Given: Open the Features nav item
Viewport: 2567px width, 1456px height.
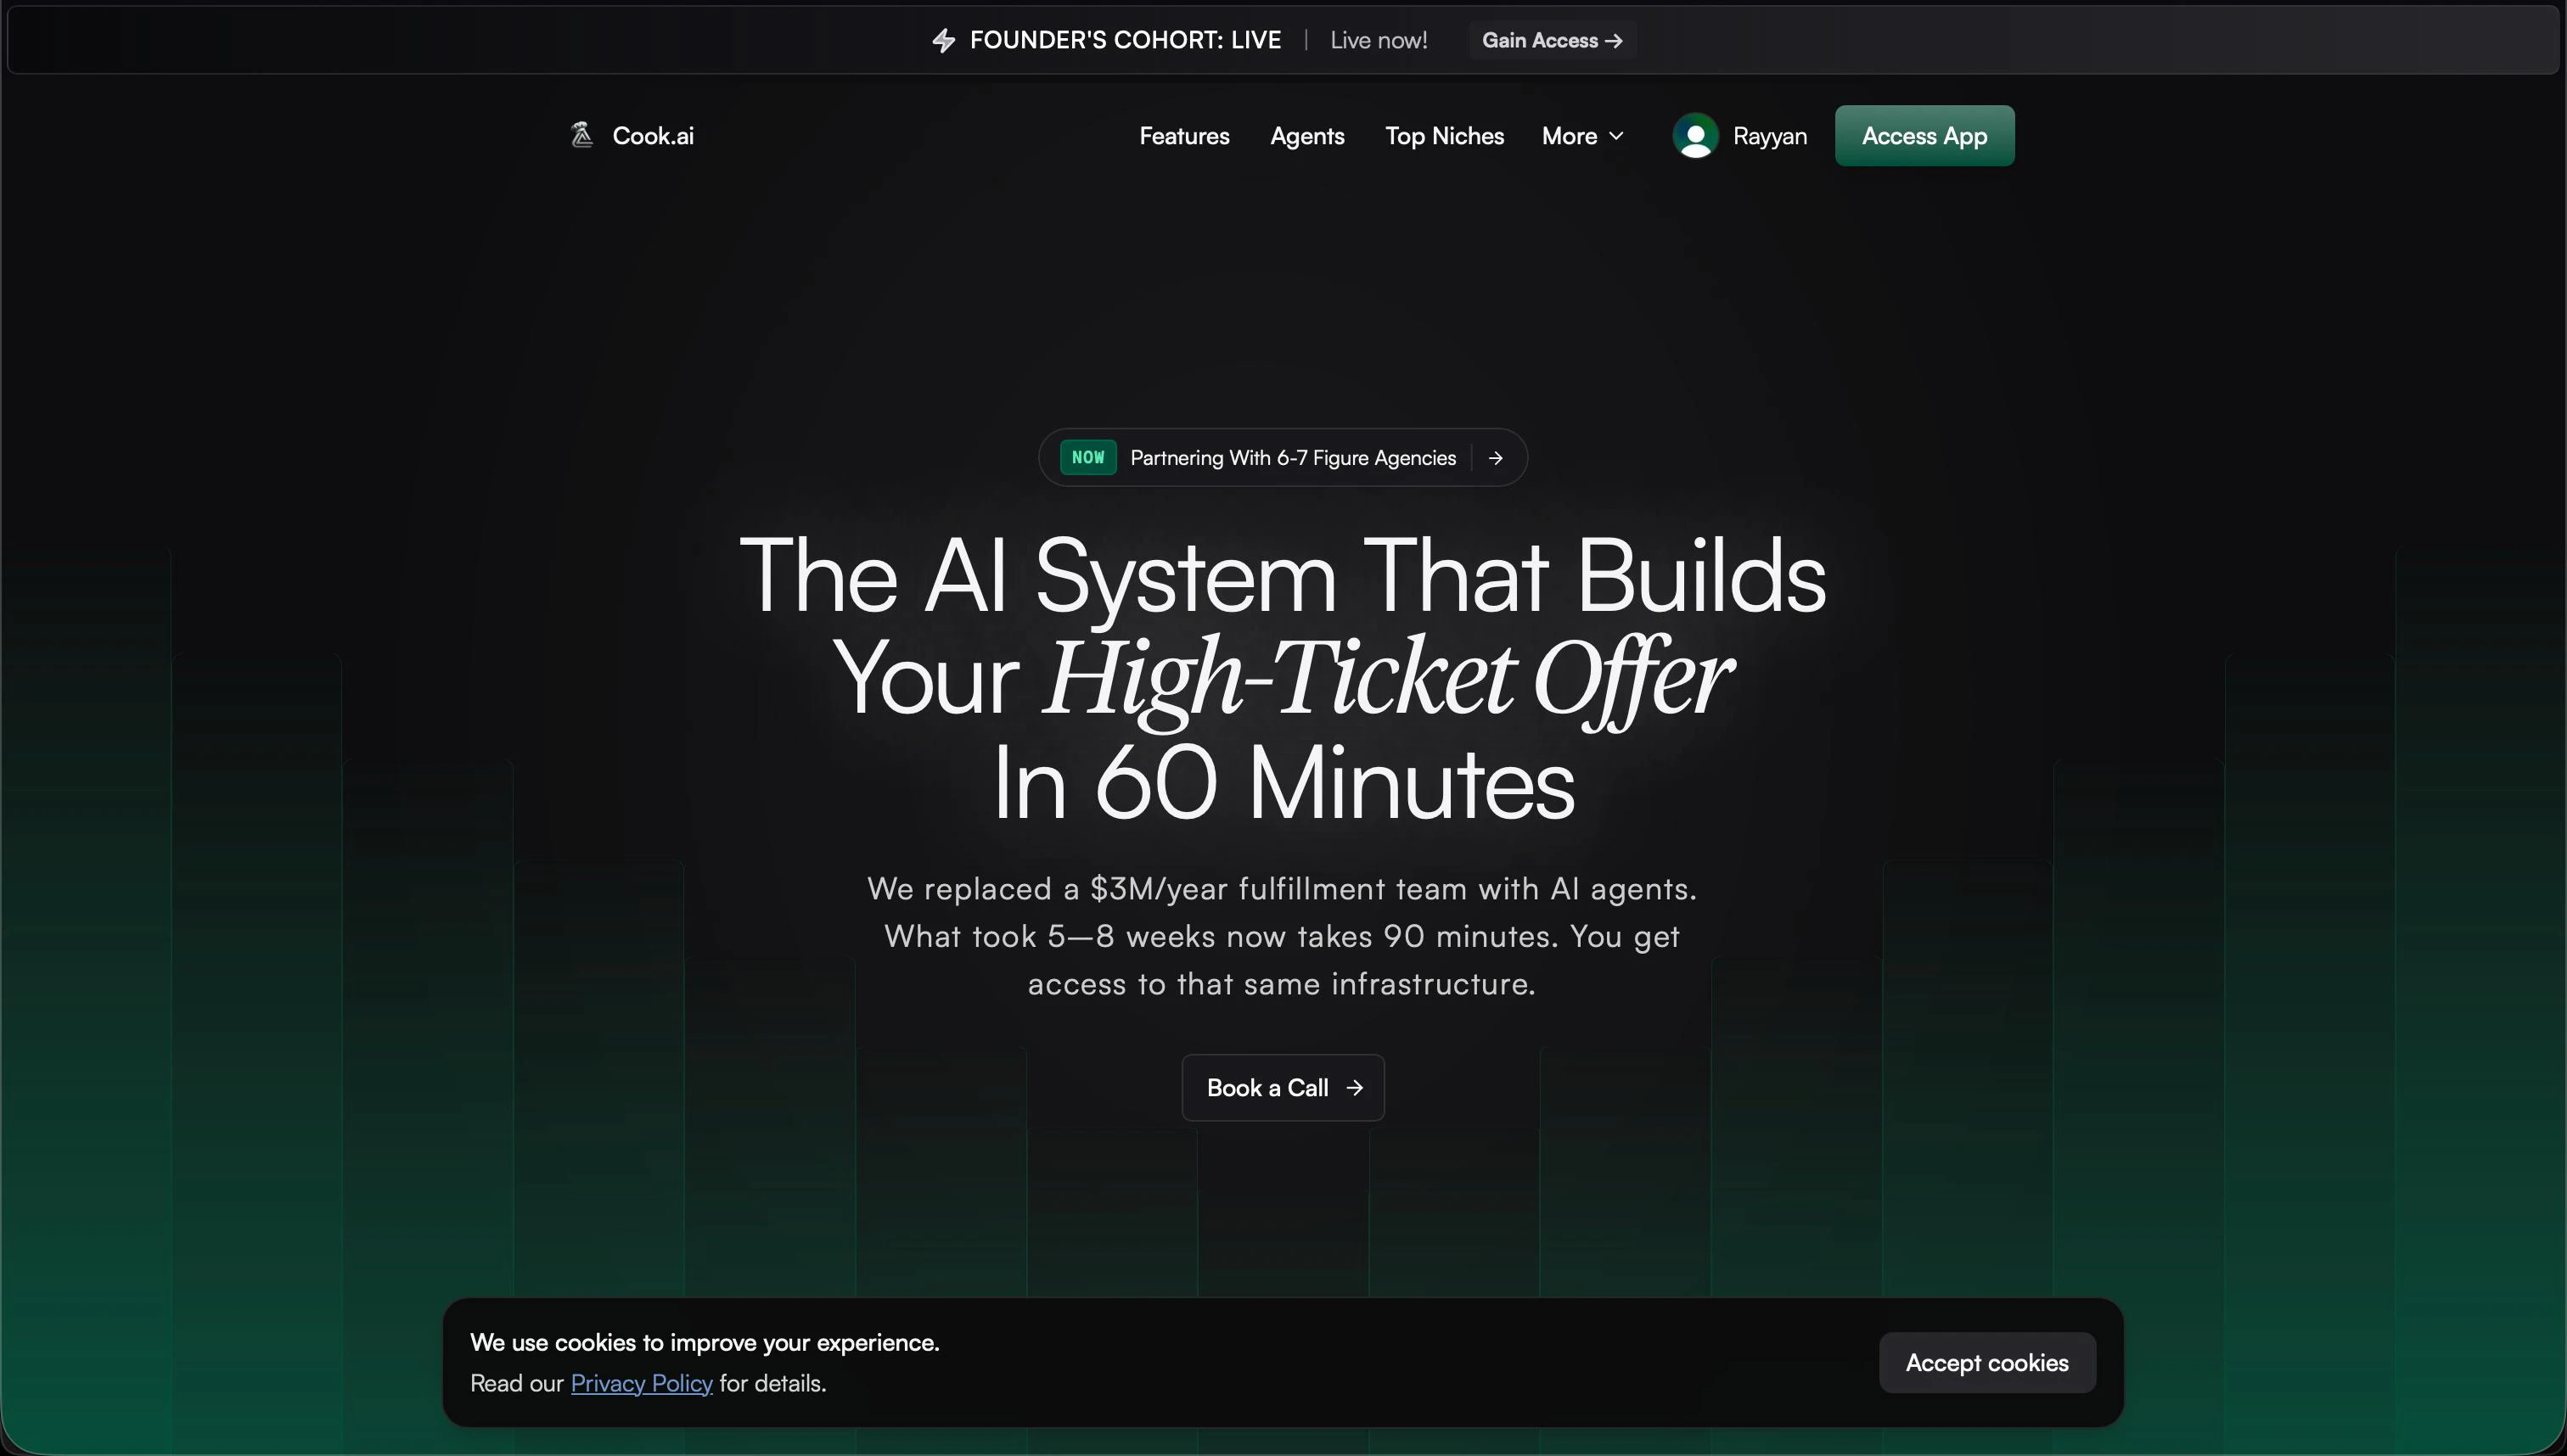Looking at the screenshot, I should pos(1184,136).
